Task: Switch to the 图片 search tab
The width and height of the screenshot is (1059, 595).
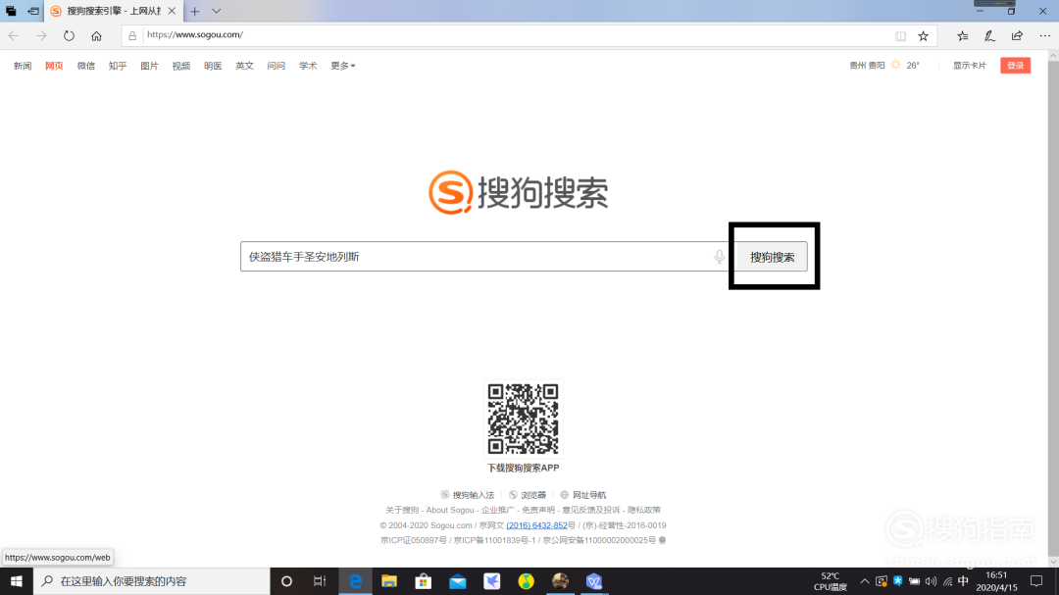Action: (x=149, y=66)
